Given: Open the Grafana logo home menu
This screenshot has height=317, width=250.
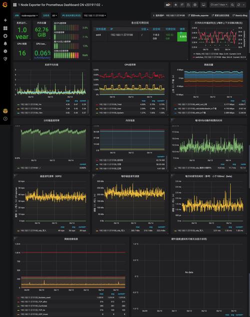Looking at the screenshot, I should click(5, 5).
